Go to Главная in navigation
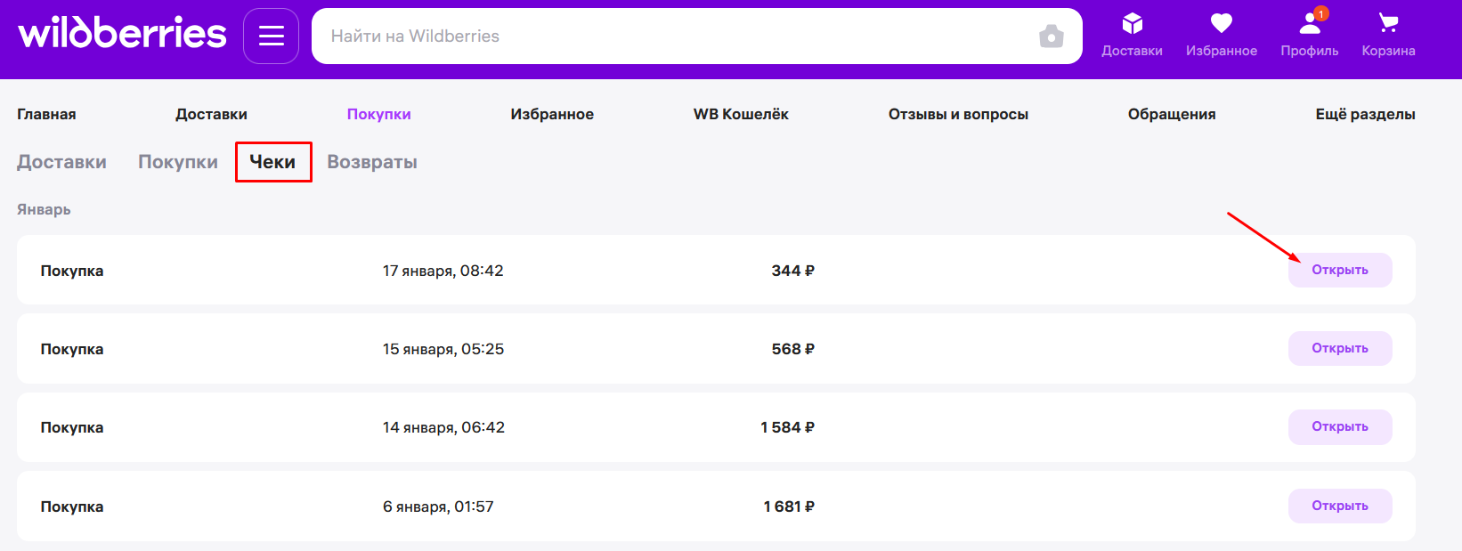The height and width of the screenshot is (551, 1462). 46,114
